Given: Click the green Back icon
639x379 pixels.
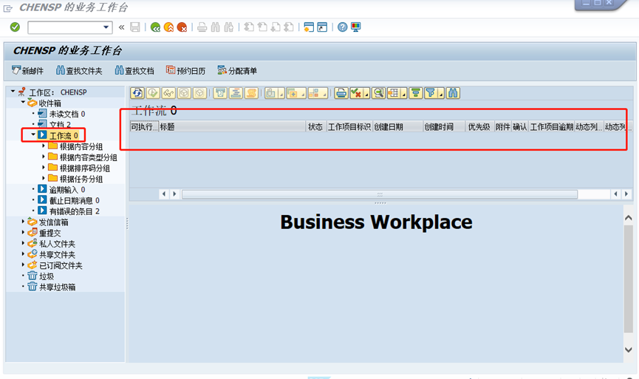Looking at the screenshot, I should coord(155,27).
